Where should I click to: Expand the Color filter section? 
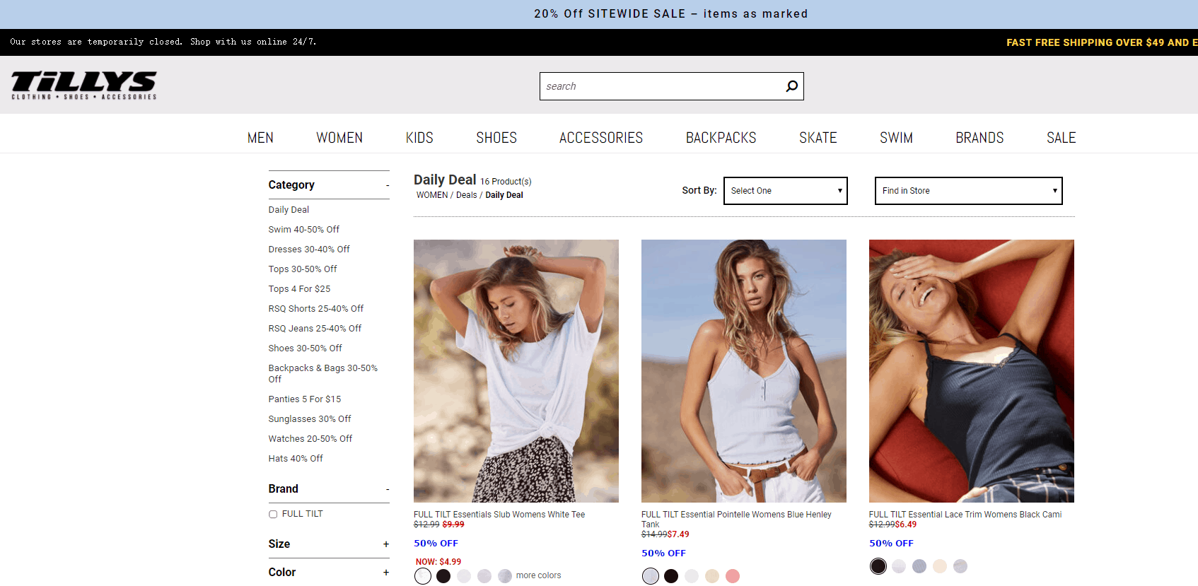pyautogui.click(x=386, y=573)
